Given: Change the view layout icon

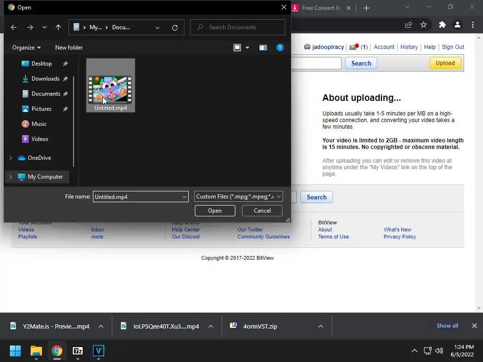Looking at the screenshot, I should click(237, 48).
